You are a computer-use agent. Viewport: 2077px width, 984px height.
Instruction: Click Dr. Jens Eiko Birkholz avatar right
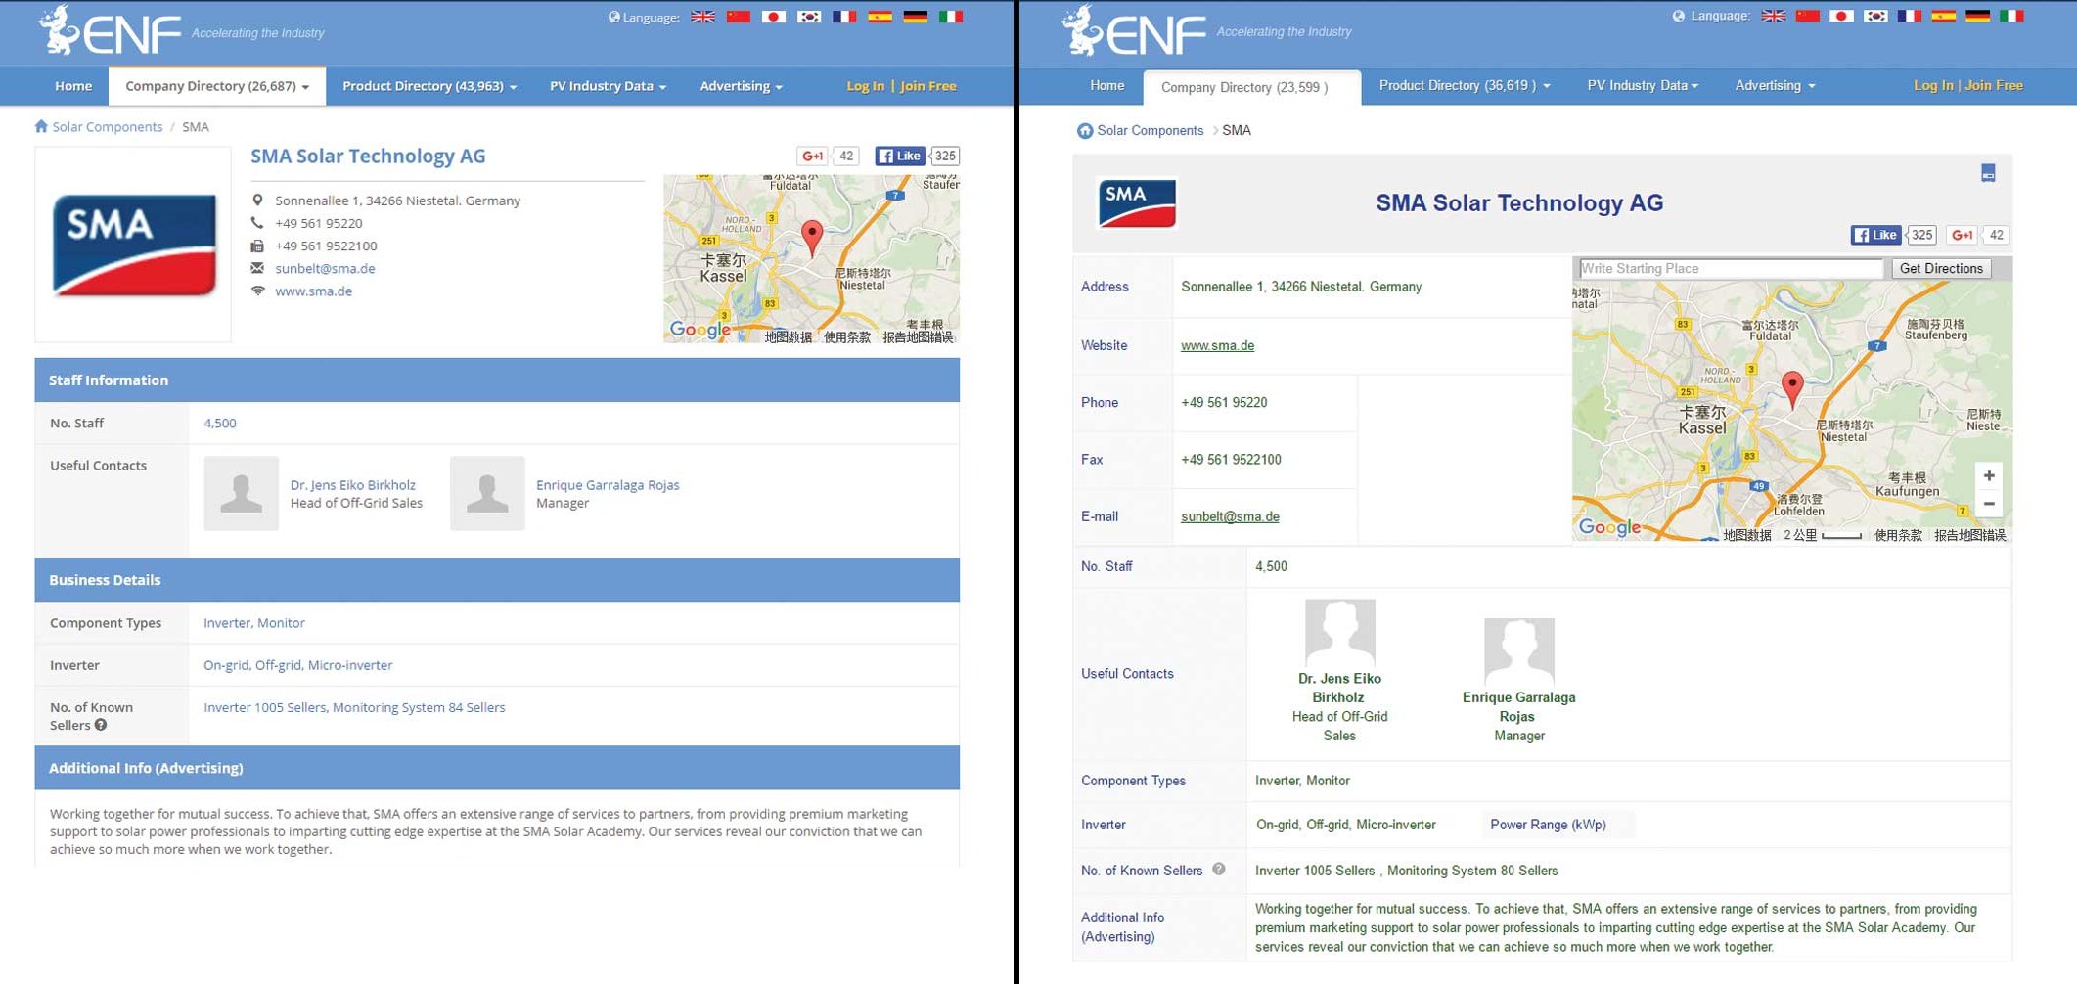[1339, 633]
